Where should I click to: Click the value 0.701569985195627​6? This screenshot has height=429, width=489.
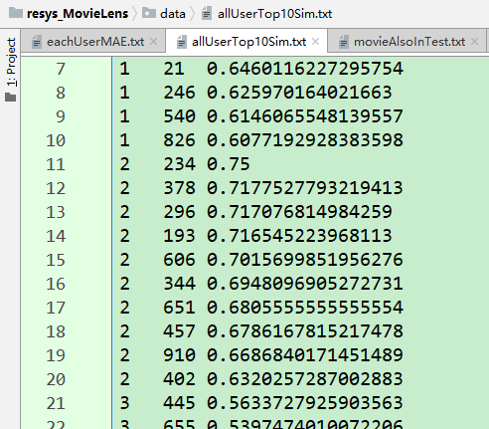pos(305,260)
